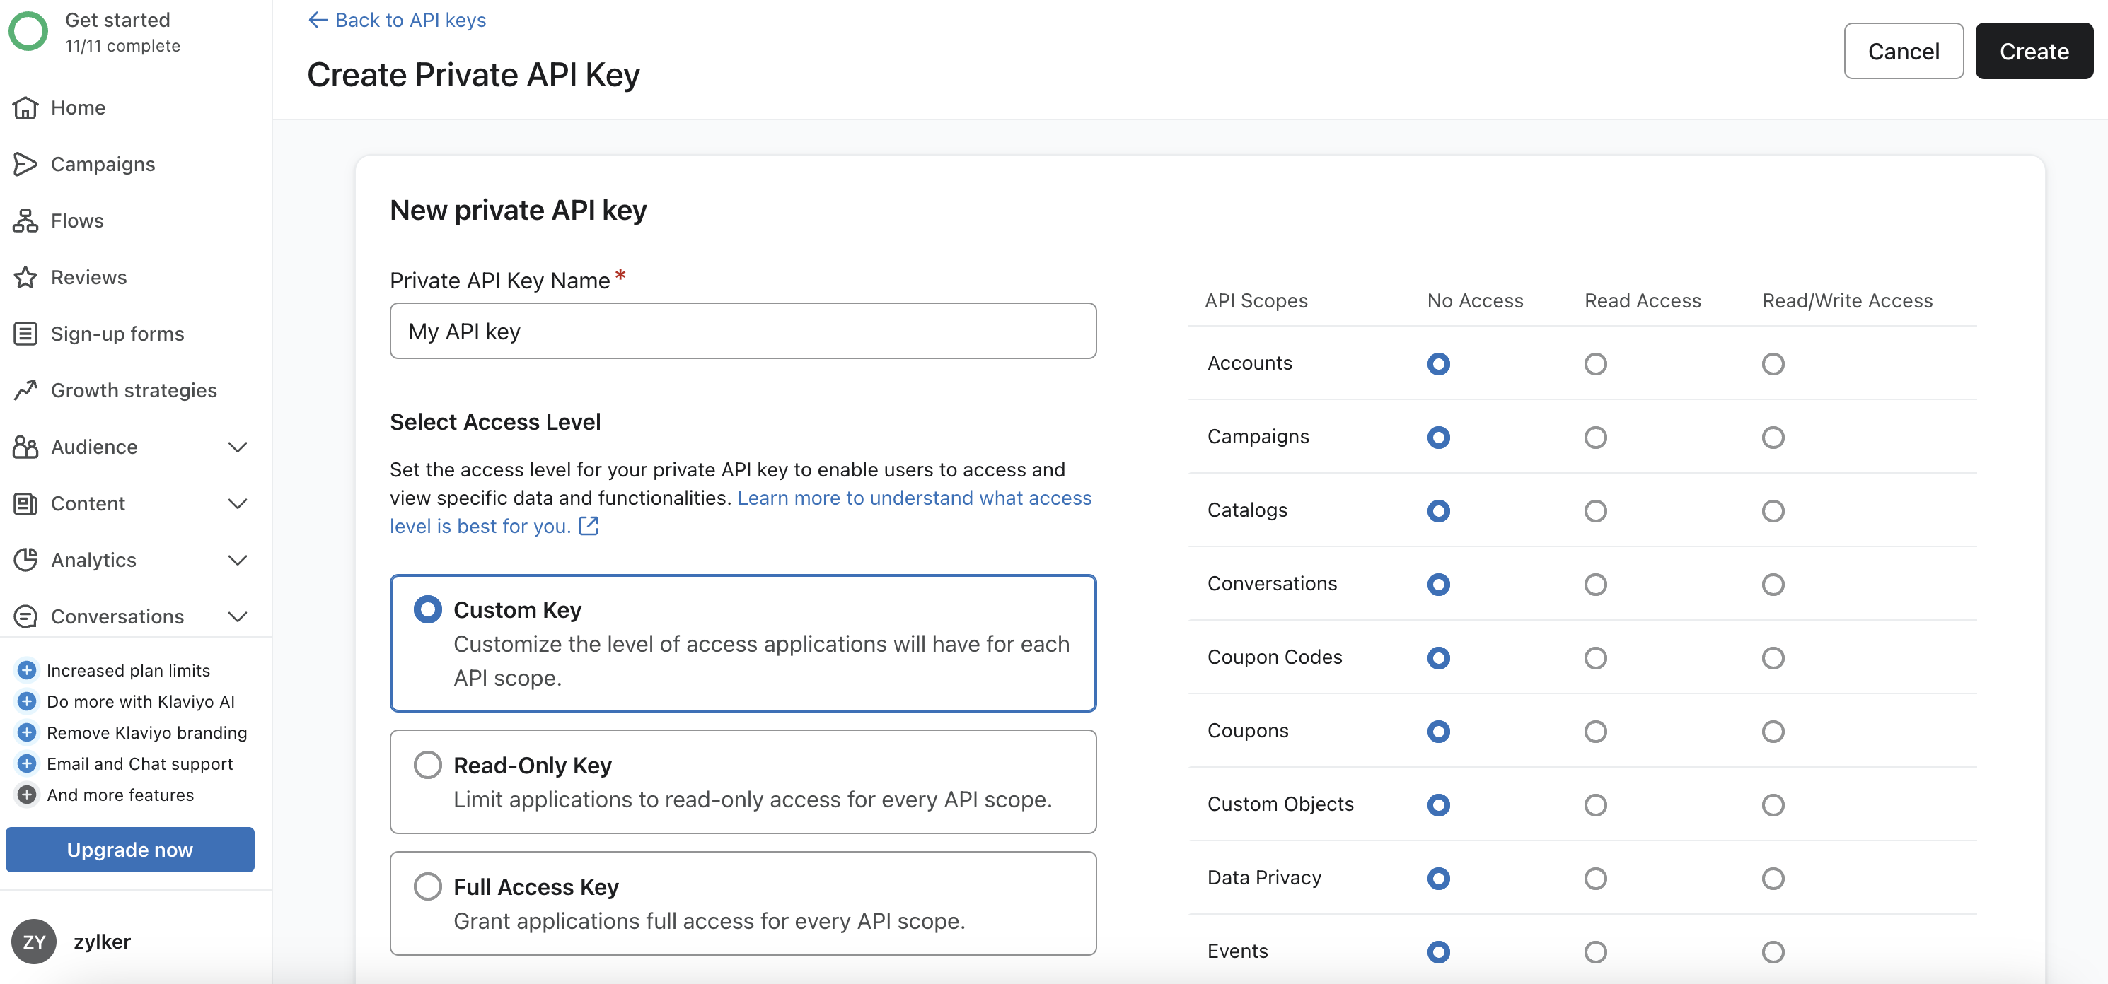Image resolution: width=2108 pixels, height=984 pixels.
Task: Expand the Audience menu chevron
Action: pos(237,447)
